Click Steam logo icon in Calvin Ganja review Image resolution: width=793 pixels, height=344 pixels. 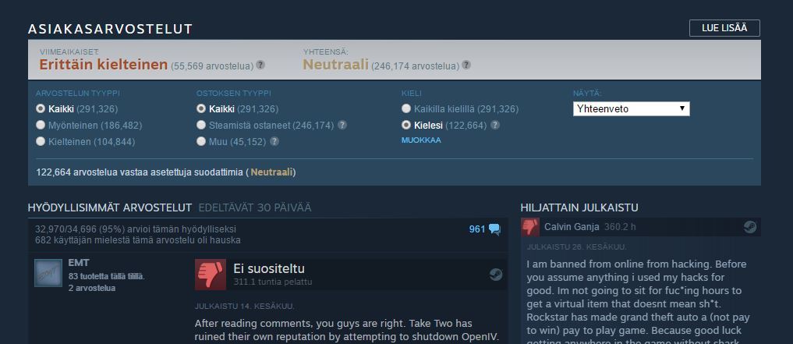pos(750,227)
